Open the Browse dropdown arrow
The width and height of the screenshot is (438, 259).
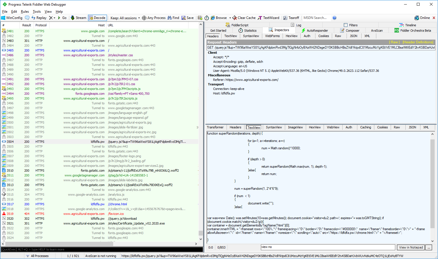230,18
